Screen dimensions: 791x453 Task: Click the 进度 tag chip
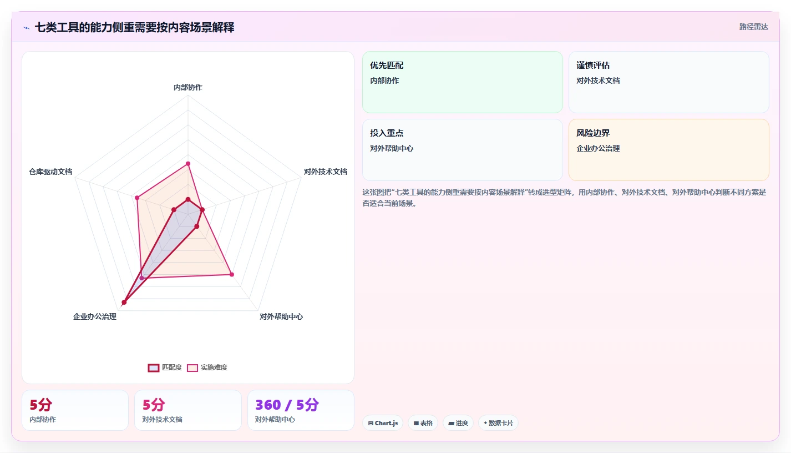(x=458, y=423)
